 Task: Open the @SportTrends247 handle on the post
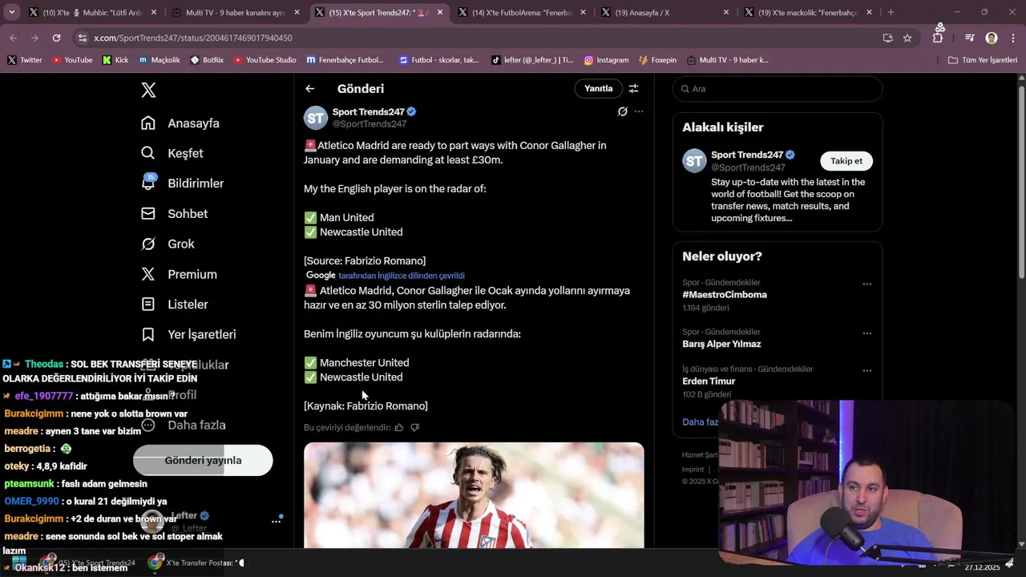coord(370,124)
